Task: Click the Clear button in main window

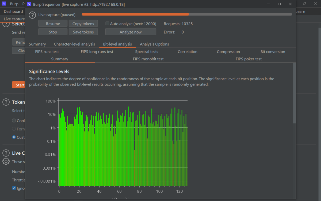Action: 19,50
